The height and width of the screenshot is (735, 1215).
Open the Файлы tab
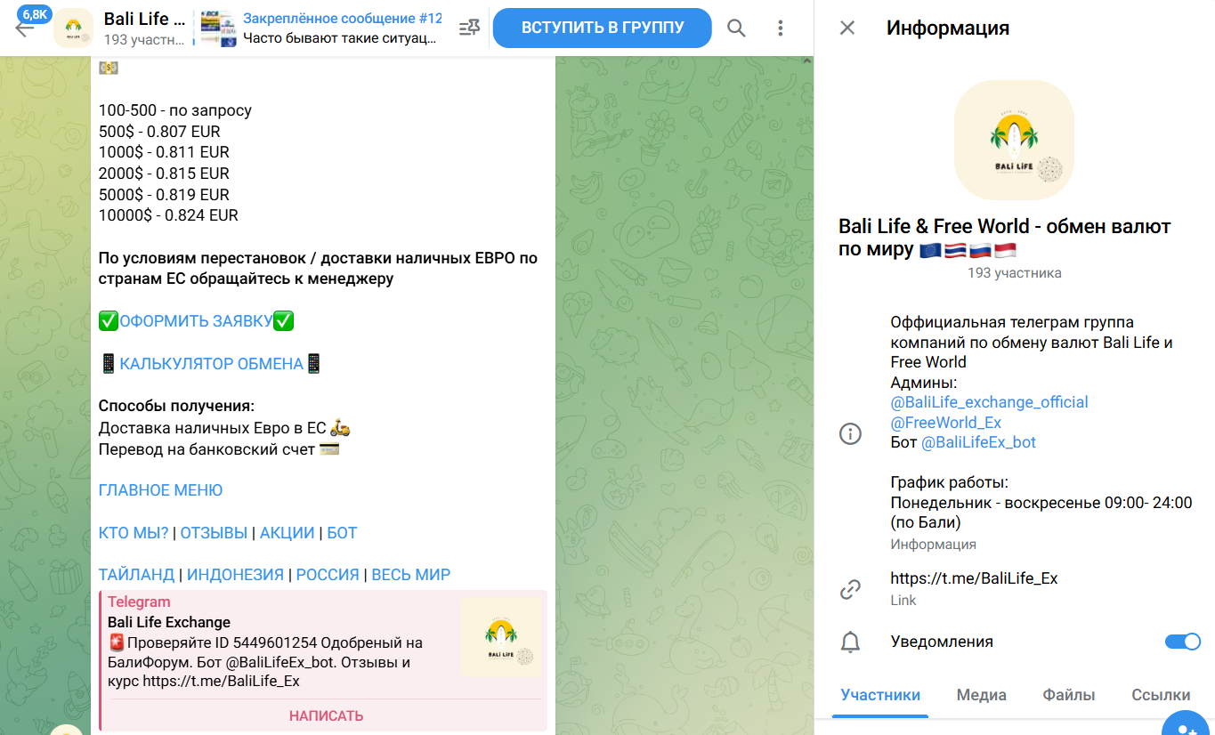(x=1068, y=695)
